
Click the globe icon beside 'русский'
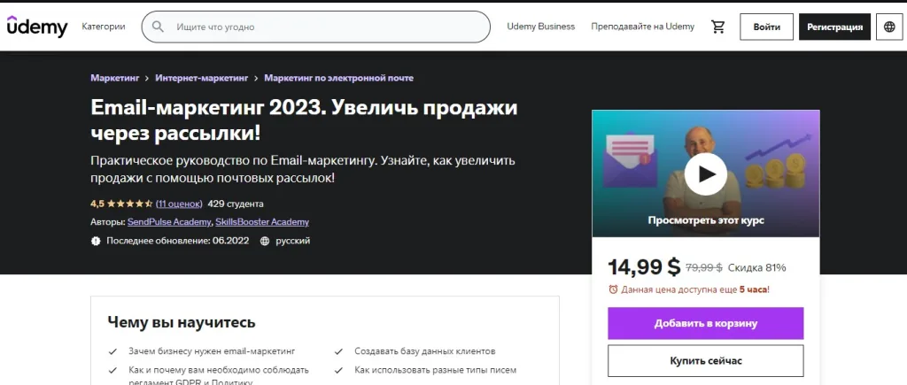pyautogui.click(x=265, y=241)
